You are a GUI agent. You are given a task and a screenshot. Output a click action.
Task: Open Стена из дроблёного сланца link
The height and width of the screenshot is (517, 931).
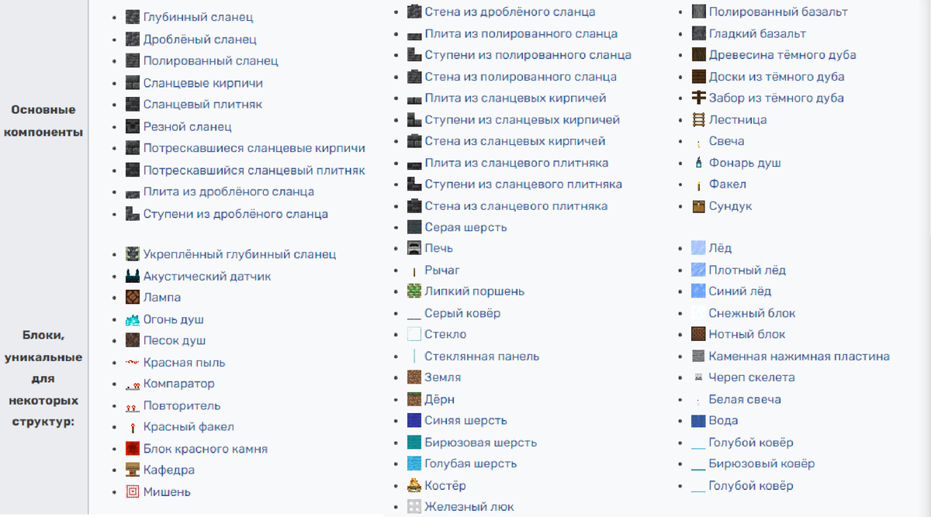510,12
